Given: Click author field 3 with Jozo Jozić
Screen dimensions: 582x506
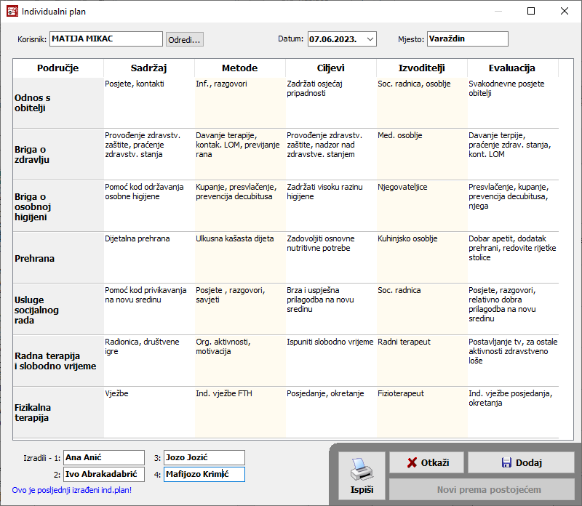Looking at the screenshot, I should pos(204,457).
